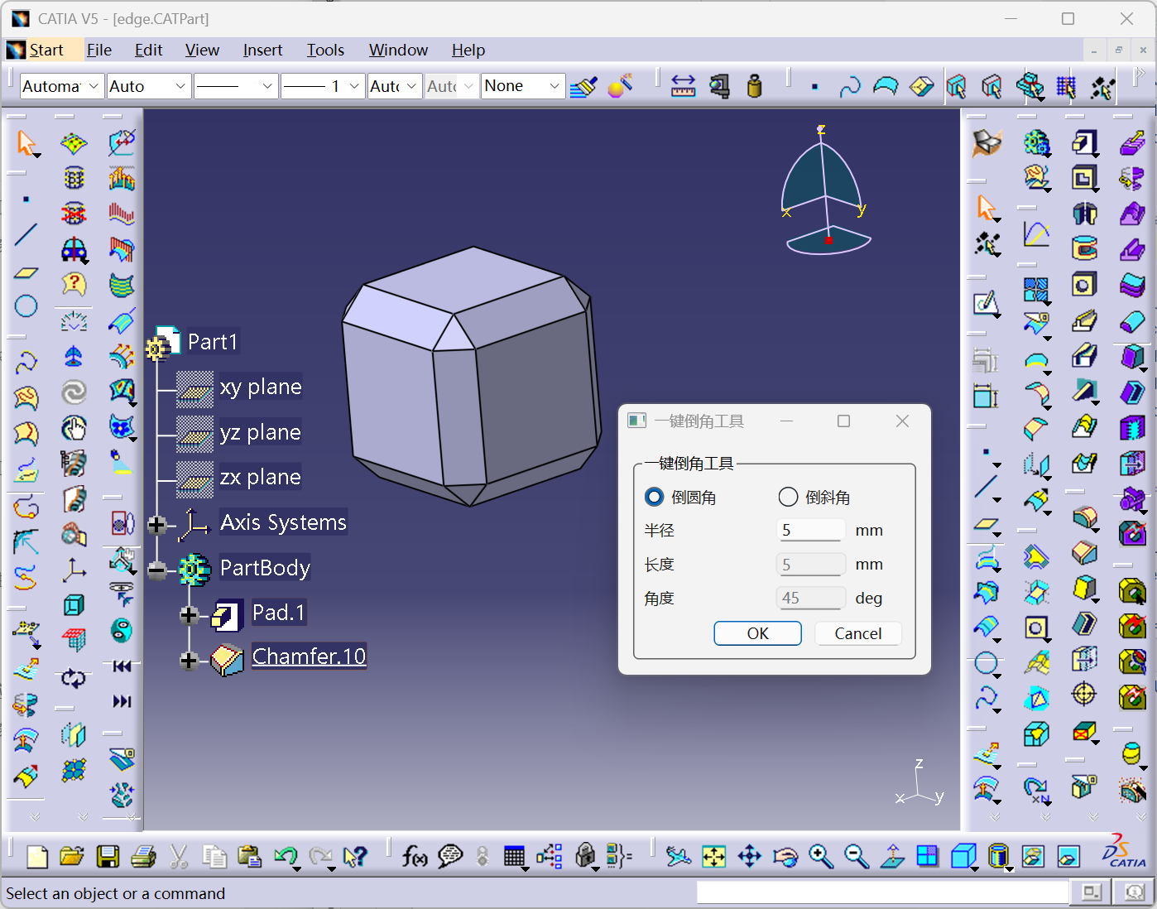
Task: Click the Pan arrows icon
Action: (749, 856)
